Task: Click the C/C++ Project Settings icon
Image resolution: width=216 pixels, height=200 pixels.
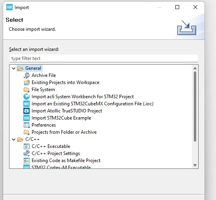Action: [27, 153]
